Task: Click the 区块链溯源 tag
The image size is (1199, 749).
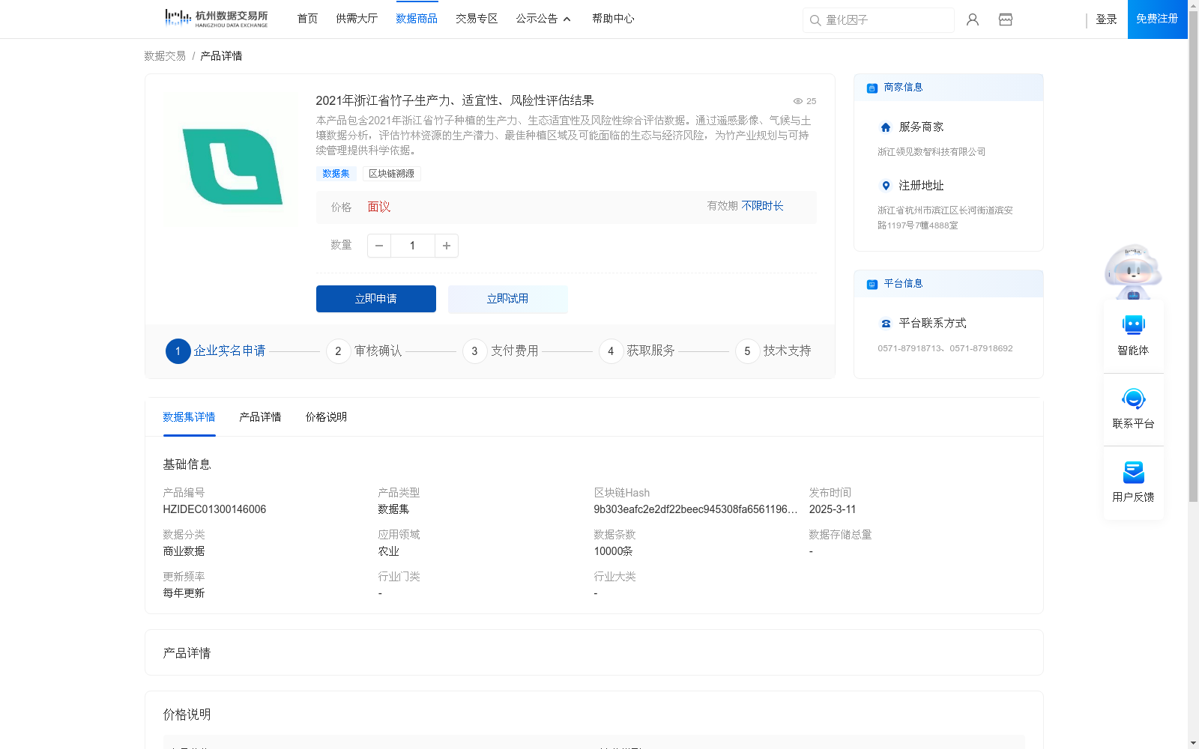Action: click(391, 174)
